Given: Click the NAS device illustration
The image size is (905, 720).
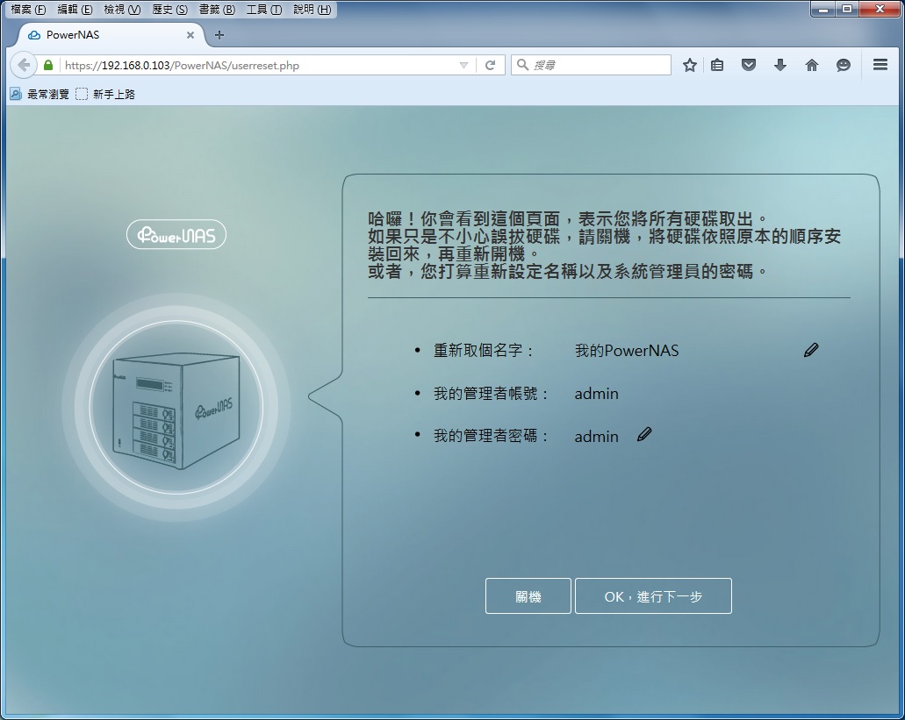Looking at the screenshot, I should [176, 410].
